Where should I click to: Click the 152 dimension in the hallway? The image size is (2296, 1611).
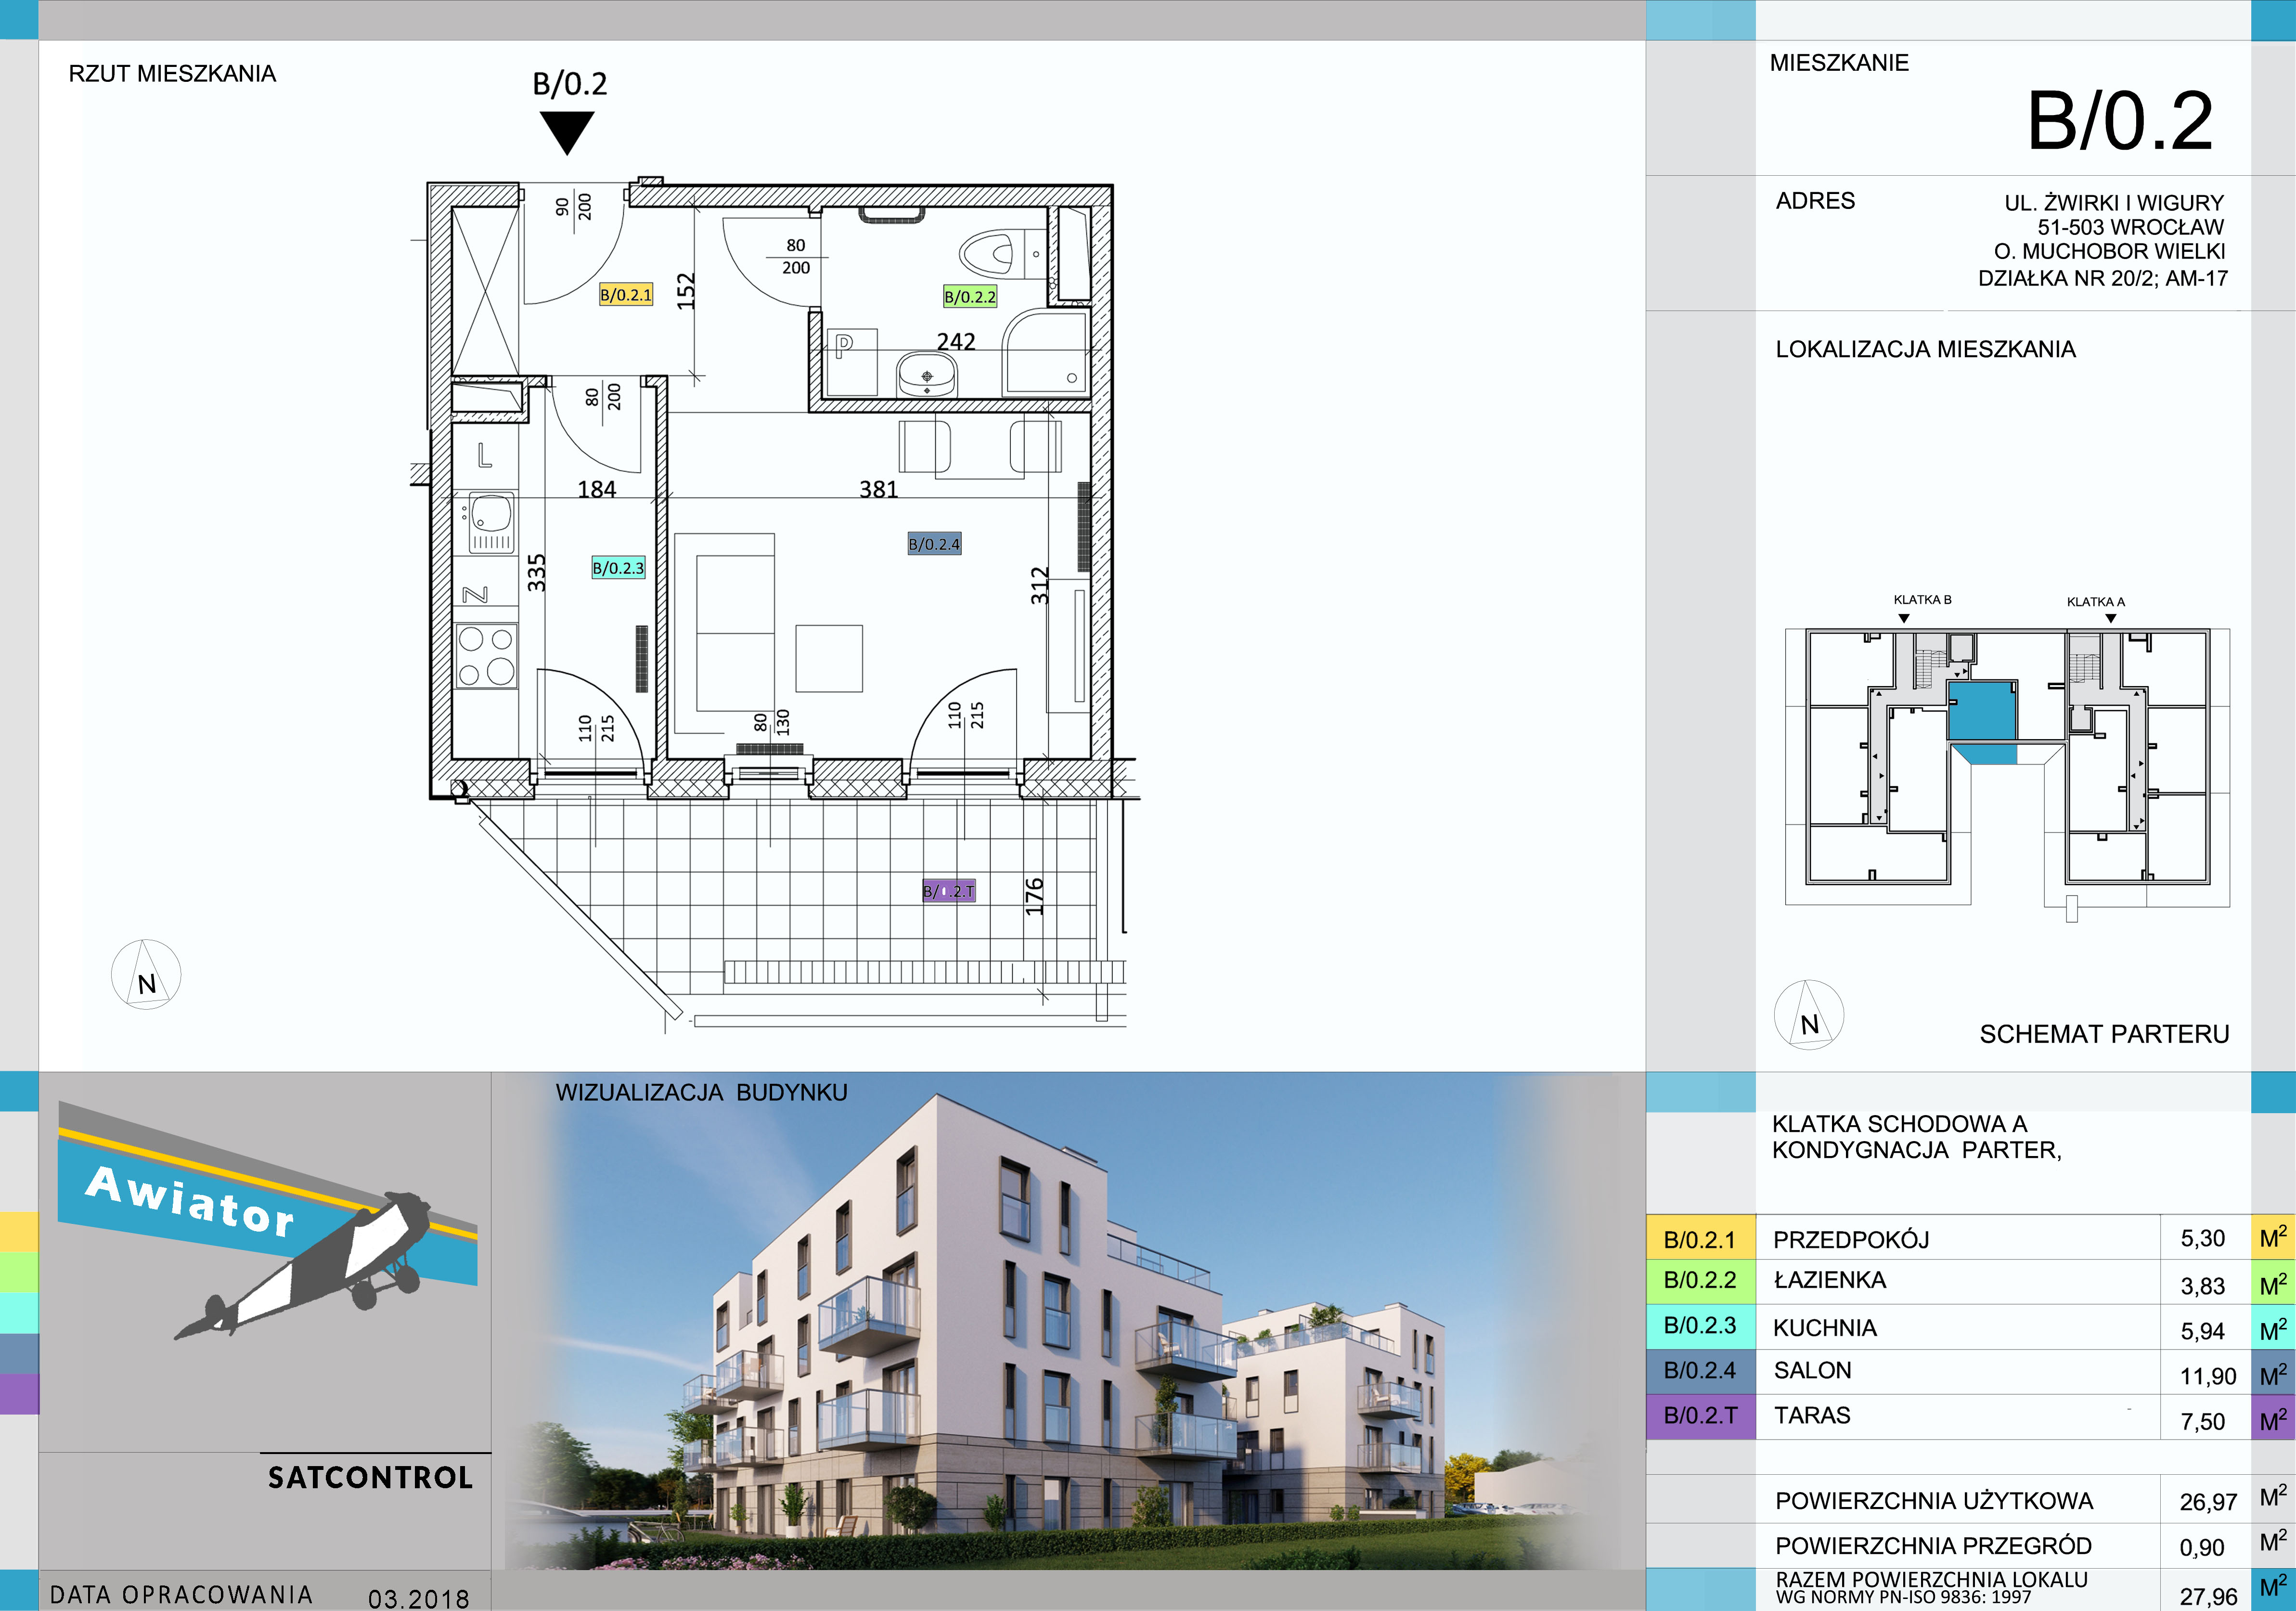(685, 291)
